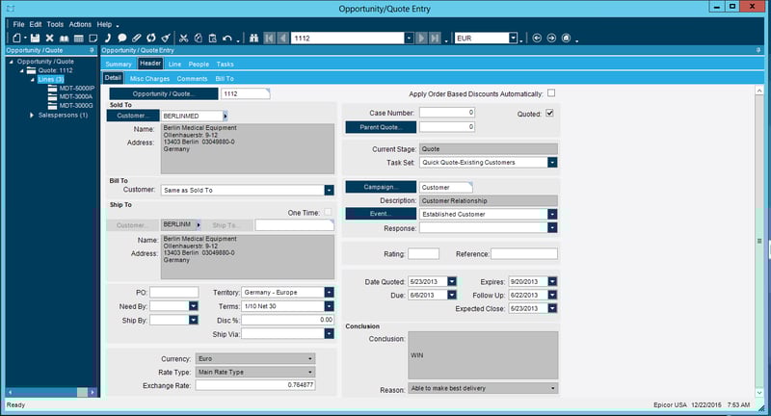Click the phone call log icon
Image resolution: width=771 pixels, height=416 pixels.
pyautogui.click(x=108, y=38)
